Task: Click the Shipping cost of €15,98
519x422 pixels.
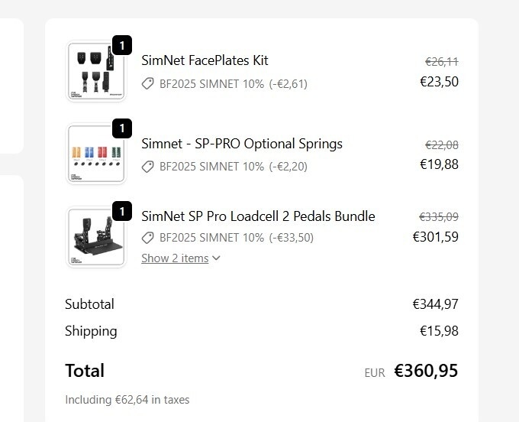Action: pyautogui.click(x=439, y=331)
